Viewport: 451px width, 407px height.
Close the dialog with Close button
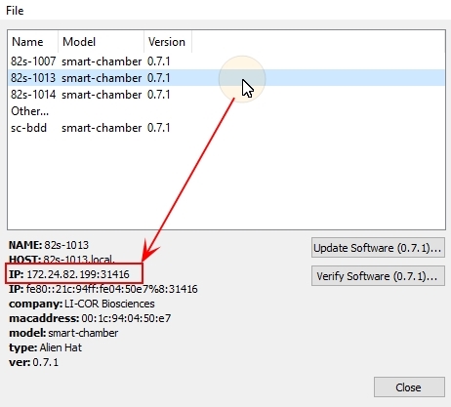click(x=409, y=387)
